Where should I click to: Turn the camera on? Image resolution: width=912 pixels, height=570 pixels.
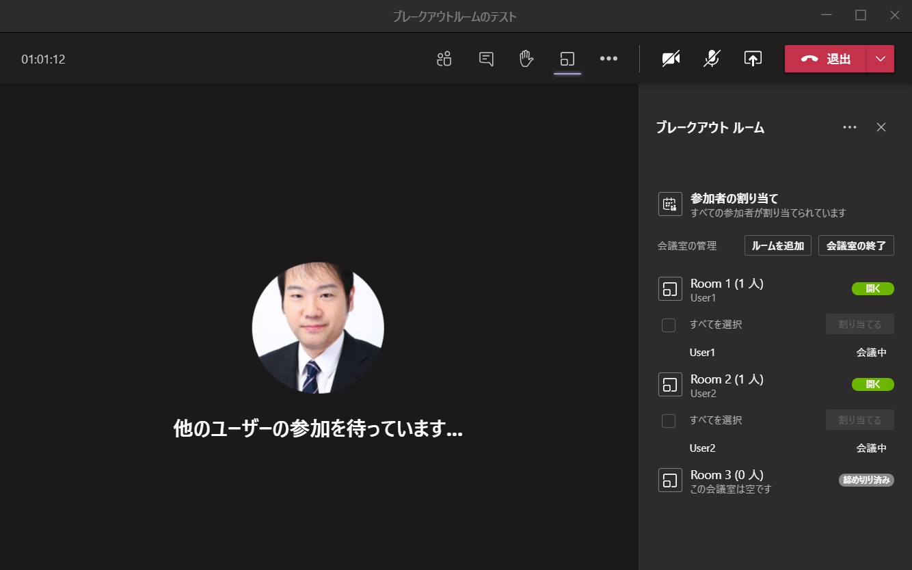(x=671, y=59)
